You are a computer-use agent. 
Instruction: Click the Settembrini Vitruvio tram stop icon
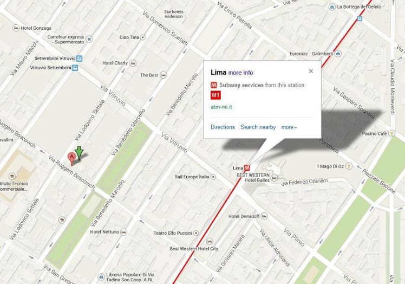click(x=79, y=59)
